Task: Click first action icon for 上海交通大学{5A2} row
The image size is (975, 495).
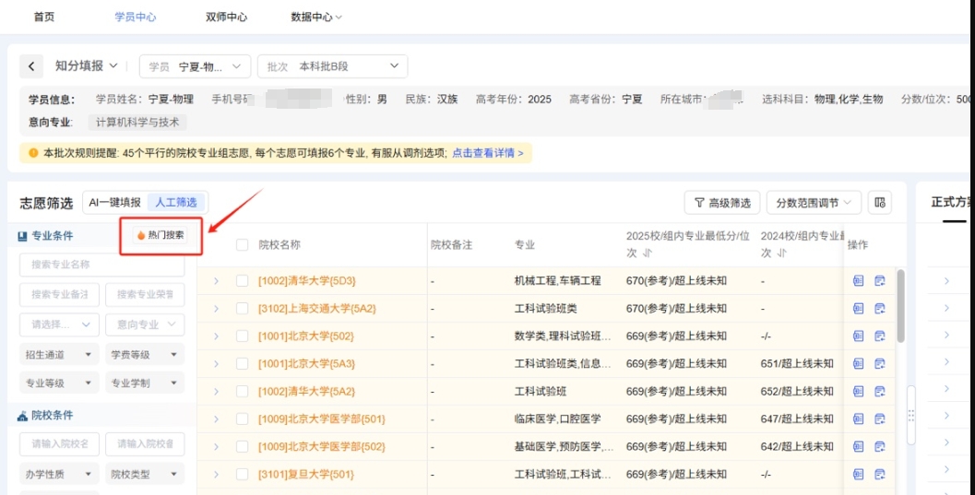Action: 858,309
